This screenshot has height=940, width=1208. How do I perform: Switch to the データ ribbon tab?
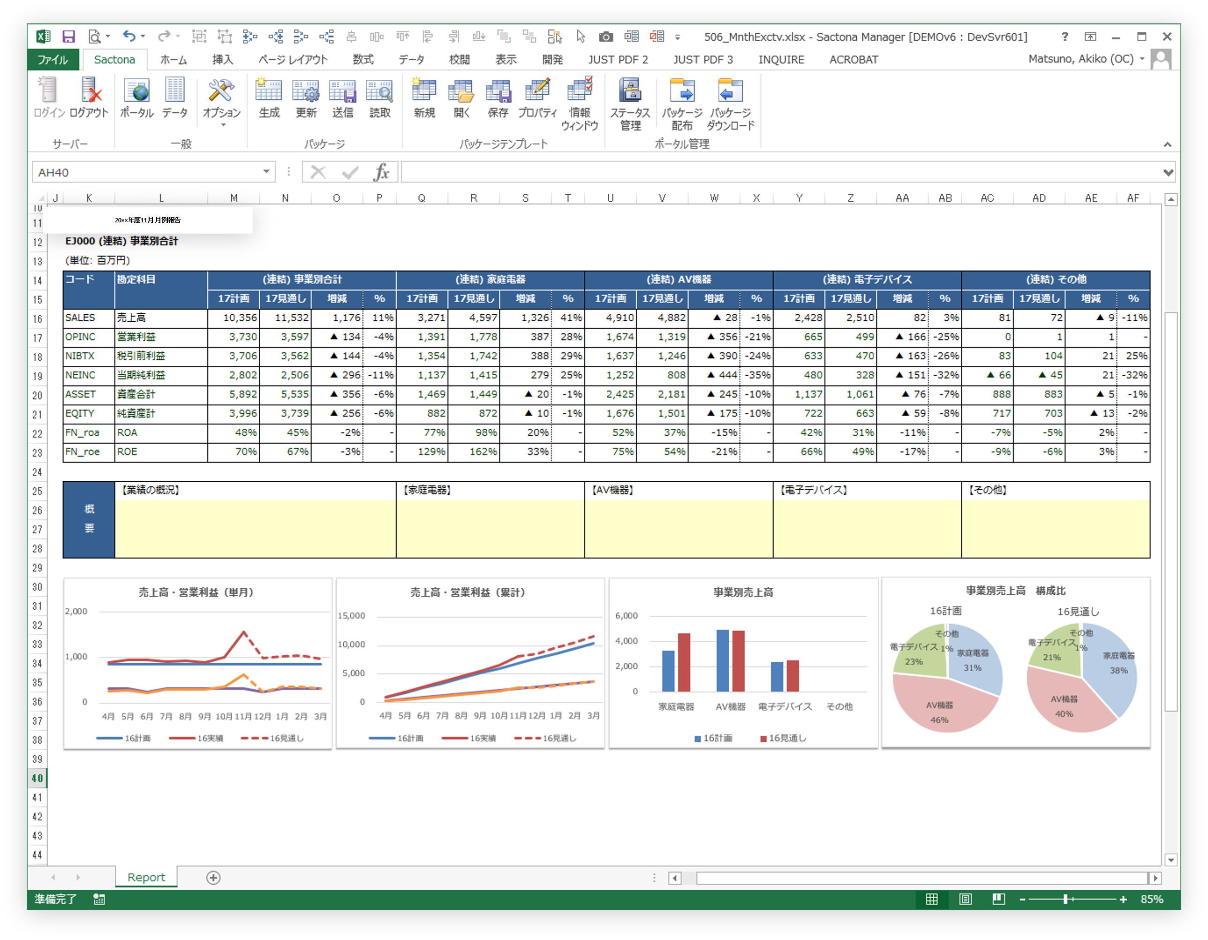411,60
